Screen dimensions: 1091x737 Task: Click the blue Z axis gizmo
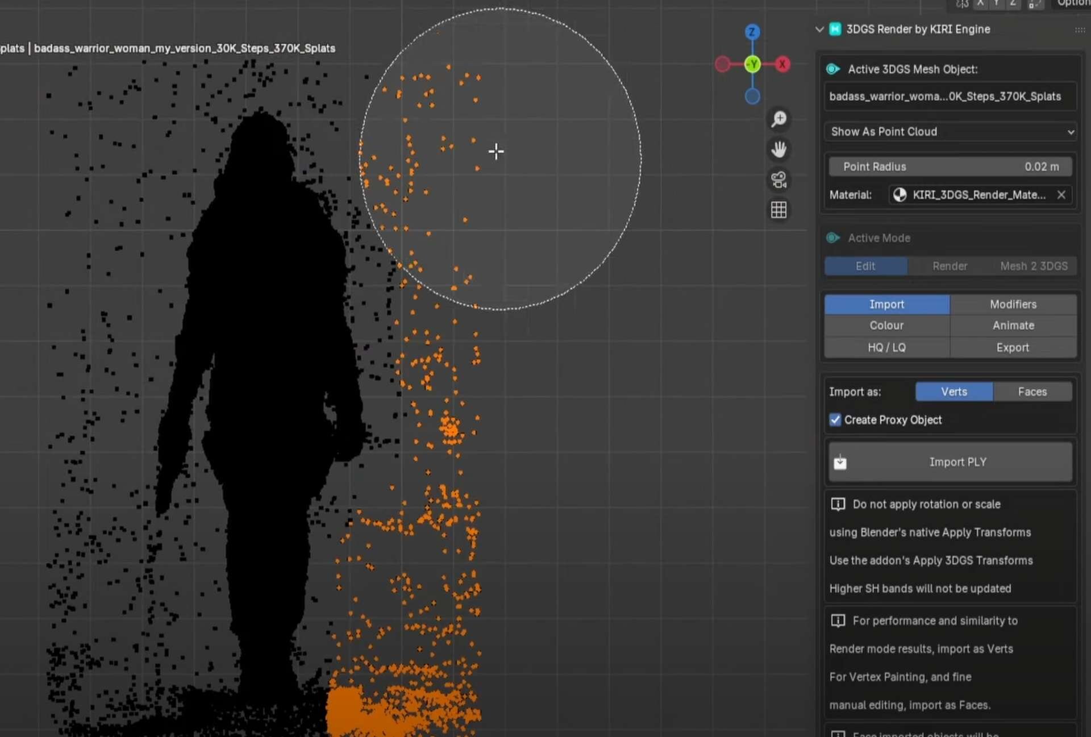coord(752,32)
